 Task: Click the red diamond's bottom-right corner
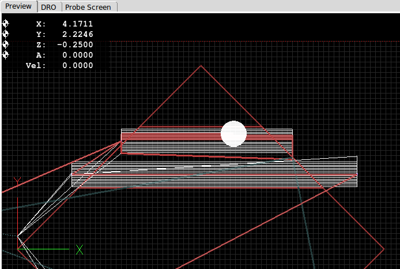click(384, 249)
